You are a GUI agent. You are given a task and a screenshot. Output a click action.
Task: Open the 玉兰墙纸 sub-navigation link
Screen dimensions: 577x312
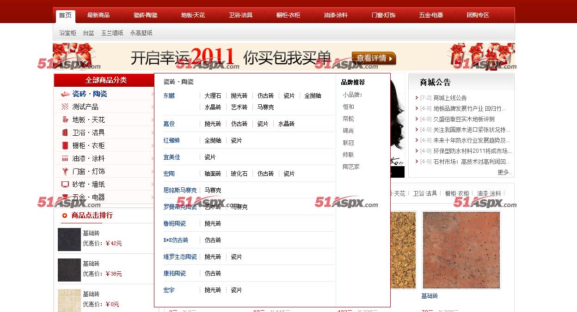(112, 33)
